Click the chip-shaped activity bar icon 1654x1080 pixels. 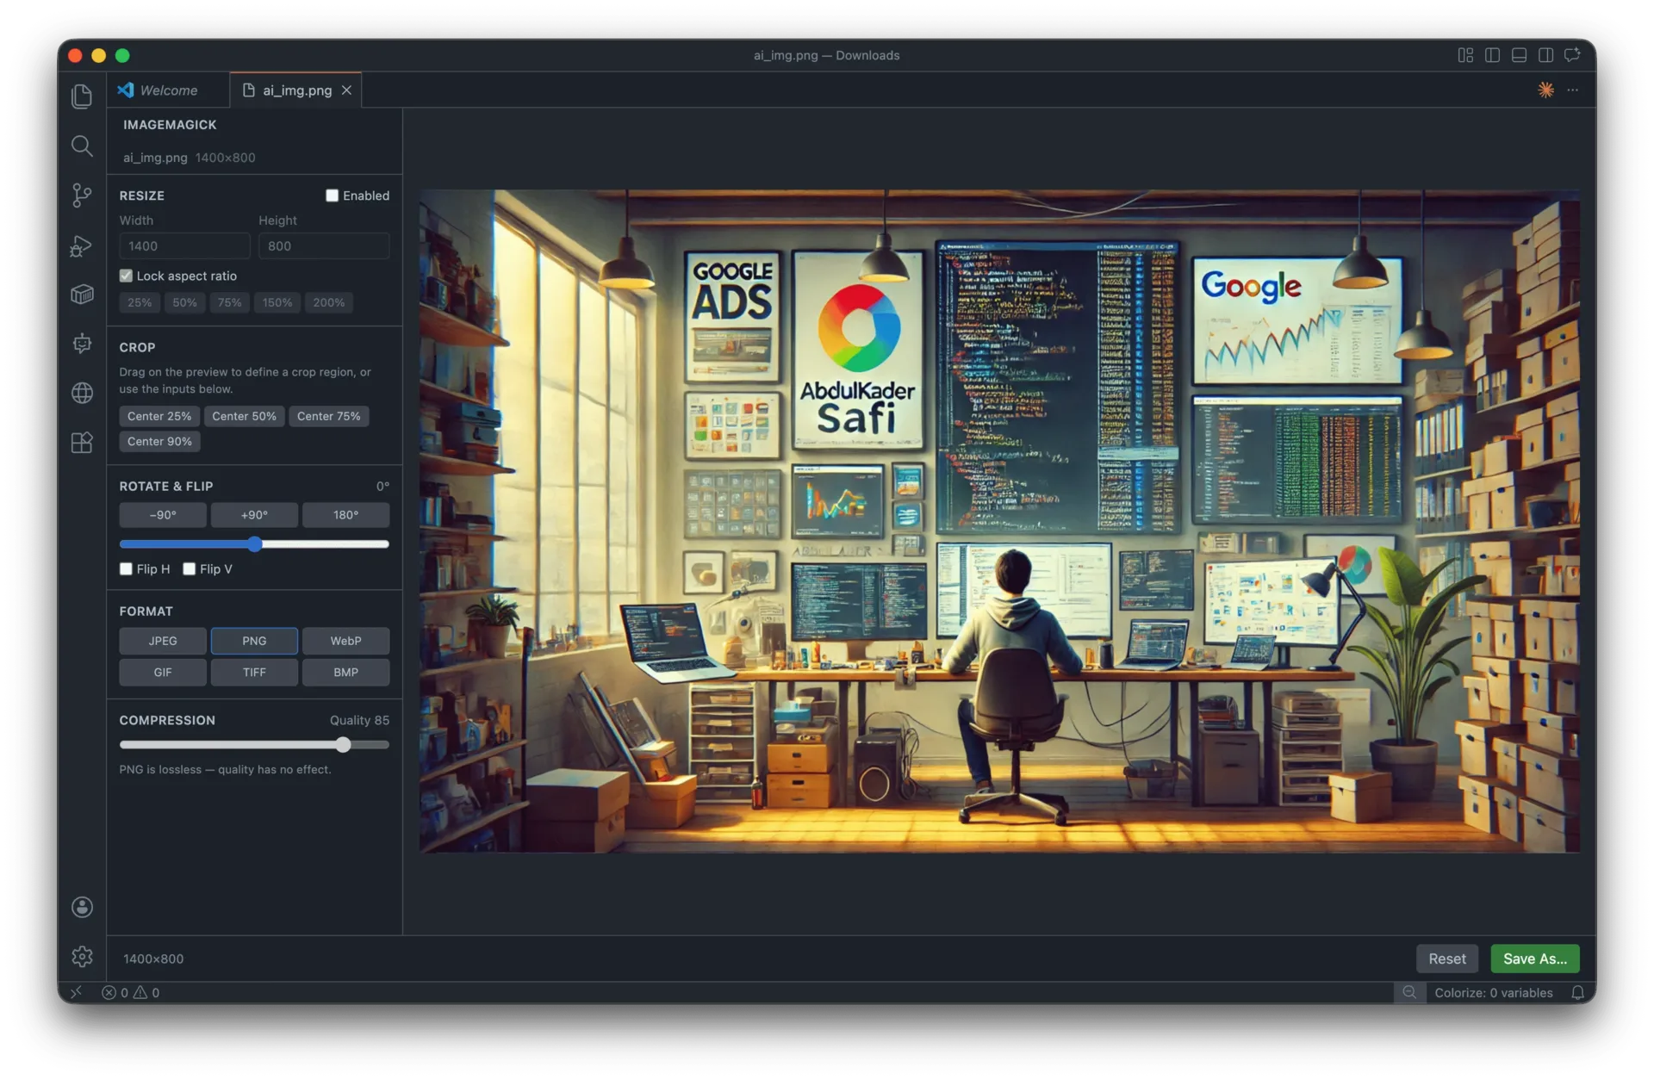click(82, 344)
